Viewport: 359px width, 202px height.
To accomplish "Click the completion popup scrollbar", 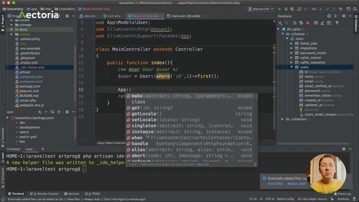I will click(x=256, y=96).
